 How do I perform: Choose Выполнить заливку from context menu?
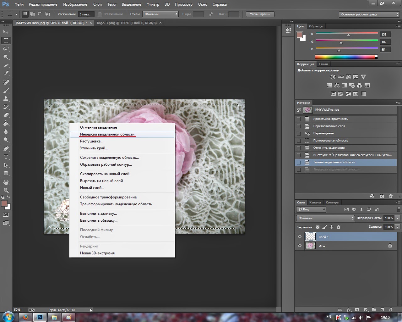122,214
